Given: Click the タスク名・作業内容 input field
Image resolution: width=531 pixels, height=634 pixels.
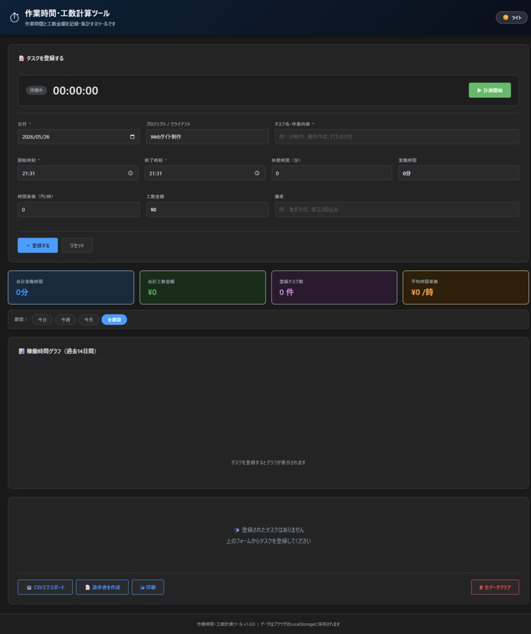Looking at the screenshot, I should 396,137.
